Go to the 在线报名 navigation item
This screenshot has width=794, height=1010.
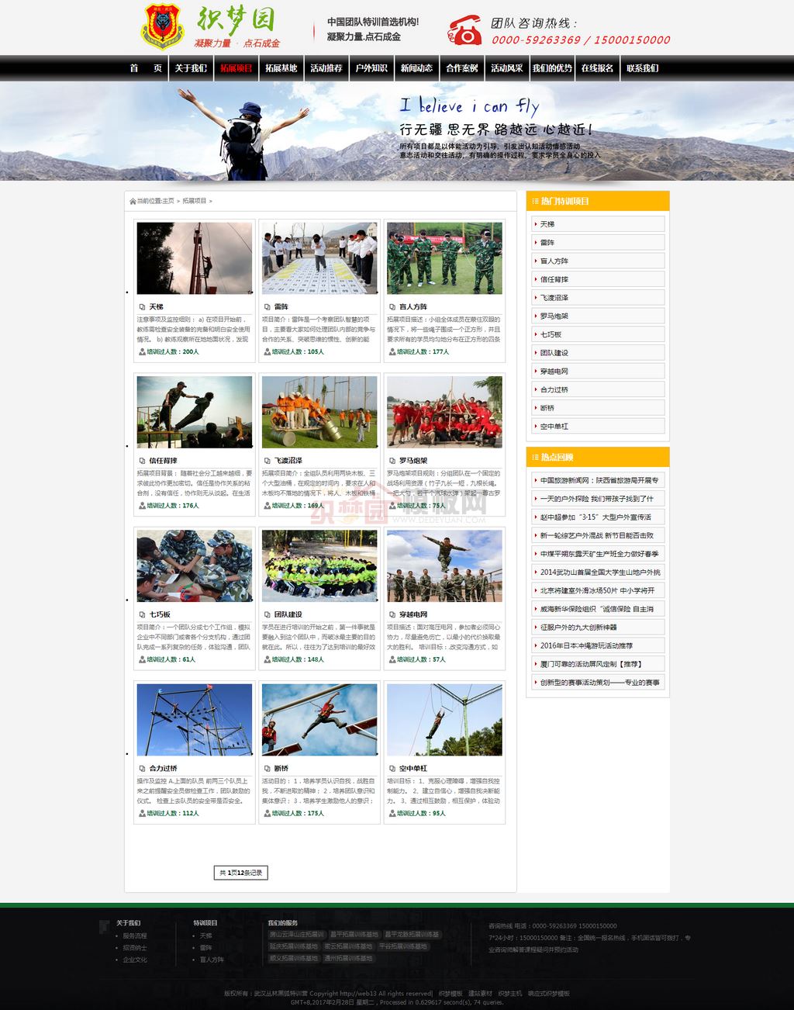(x=597, y=68)
